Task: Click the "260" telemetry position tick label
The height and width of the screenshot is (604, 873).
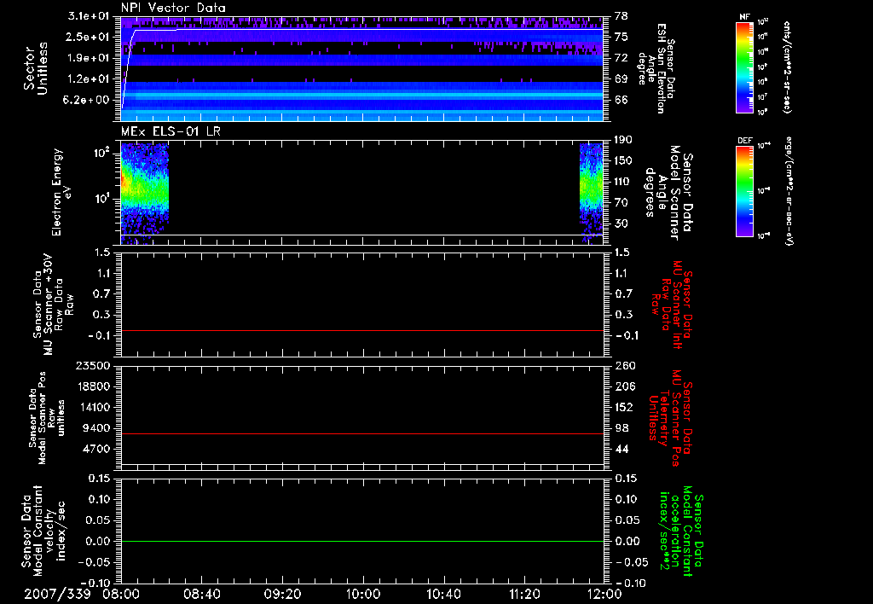Action: click(x=624, y=366)
